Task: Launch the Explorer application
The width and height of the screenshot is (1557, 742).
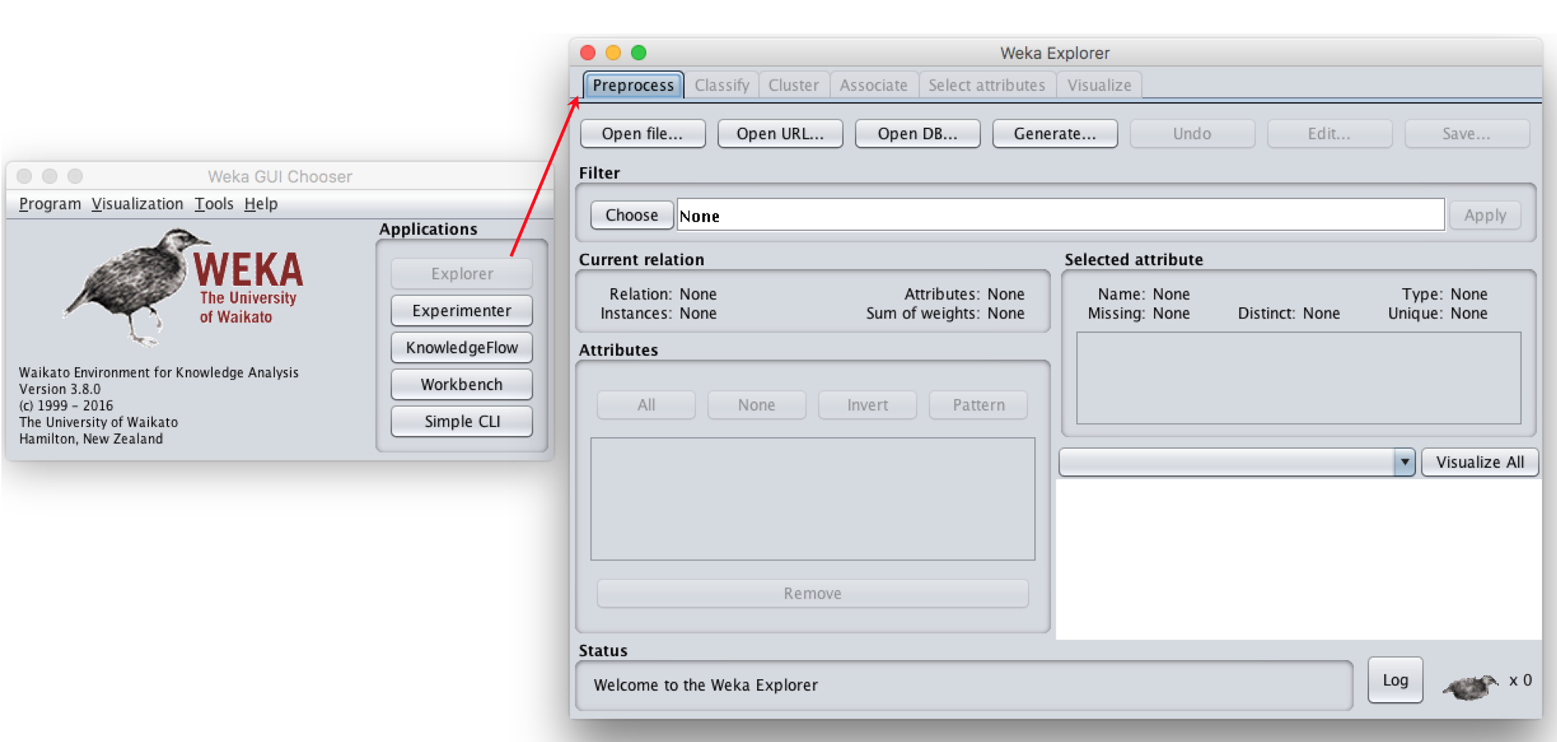Action: (462, 274)
